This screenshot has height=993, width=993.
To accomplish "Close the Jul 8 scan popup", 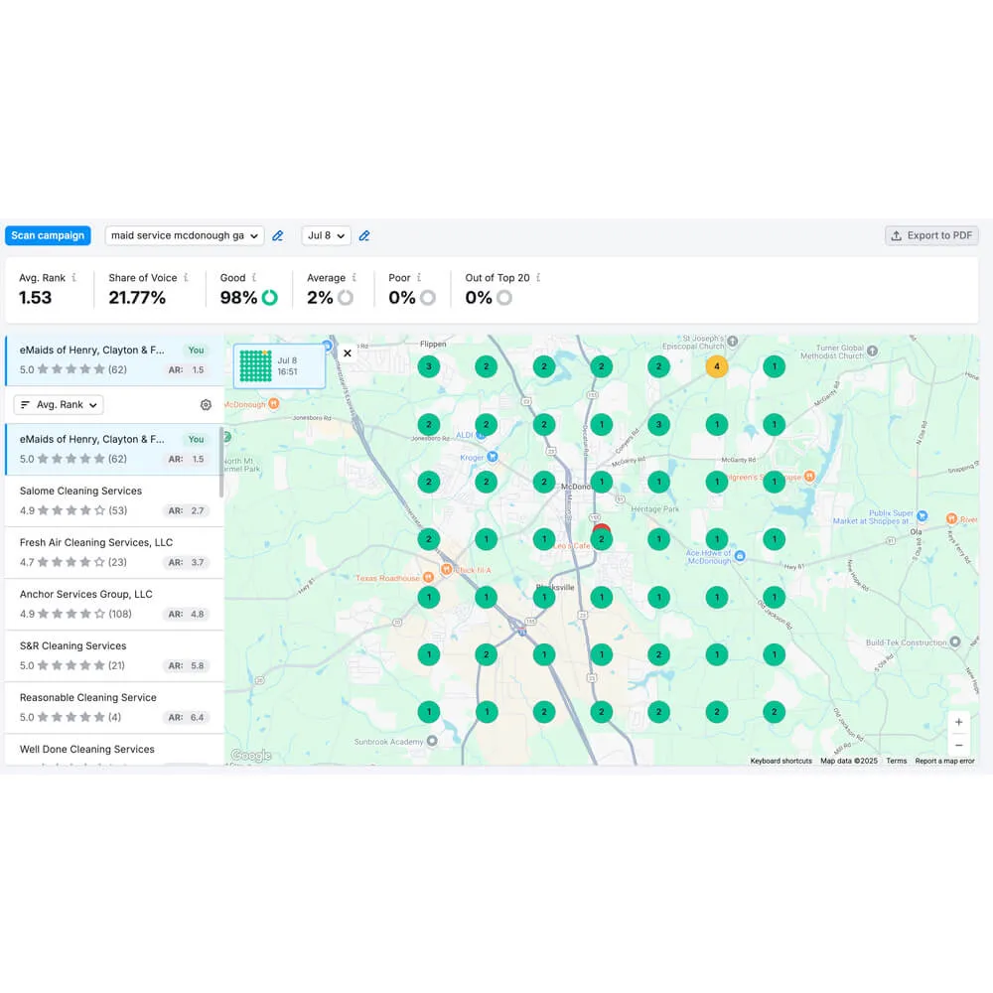I will (x=348, y=353).
